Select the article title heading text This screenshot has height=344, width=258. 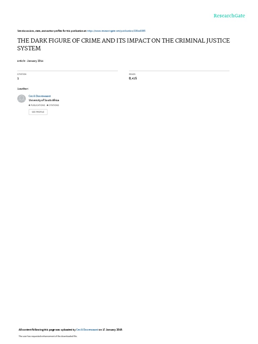[124, 44]
